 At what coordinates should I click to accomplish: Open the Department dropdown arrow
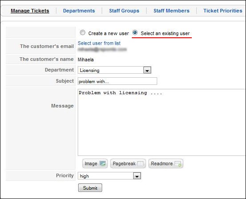click(147, 70)
